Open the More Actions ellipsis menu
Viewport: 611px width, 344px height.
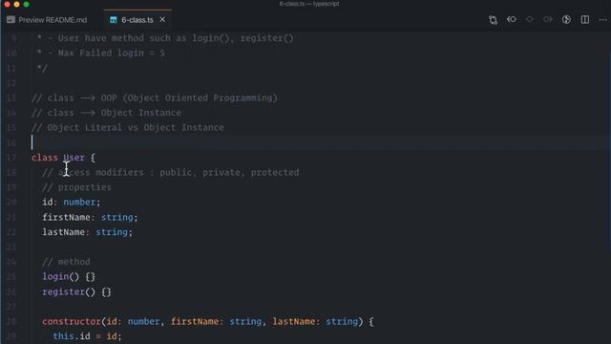coord(602,19)
